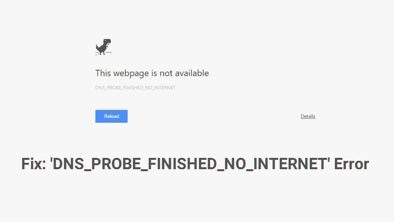The height and width of the screenshot is (222, 394).
Task: Click the word 'webpage' in the heading
Action: [131, 74]
